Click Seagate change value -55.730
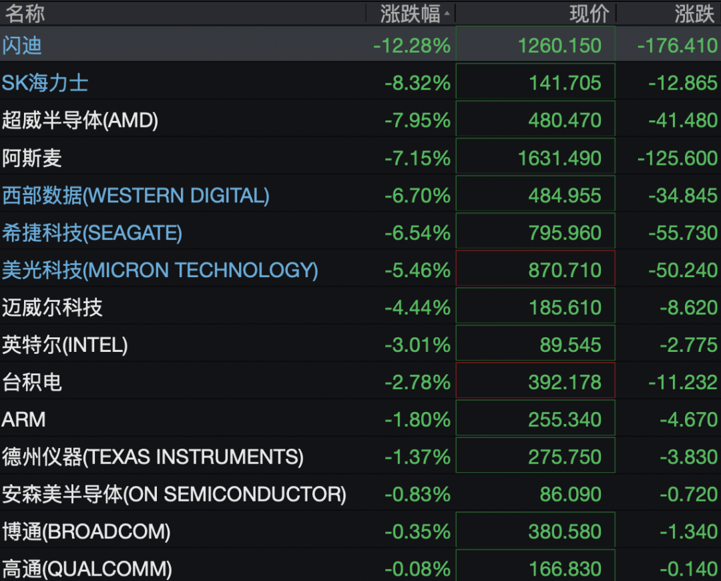The image size is (721, 581). (683, 233)
